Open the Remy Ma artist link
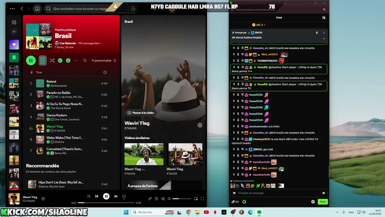The height and width of the screenshot is (217, 385). (60, 153)
